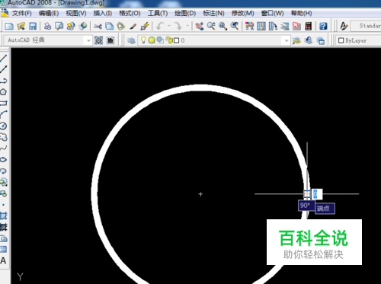Click the Zoom Previous icon

pos(235,26)
